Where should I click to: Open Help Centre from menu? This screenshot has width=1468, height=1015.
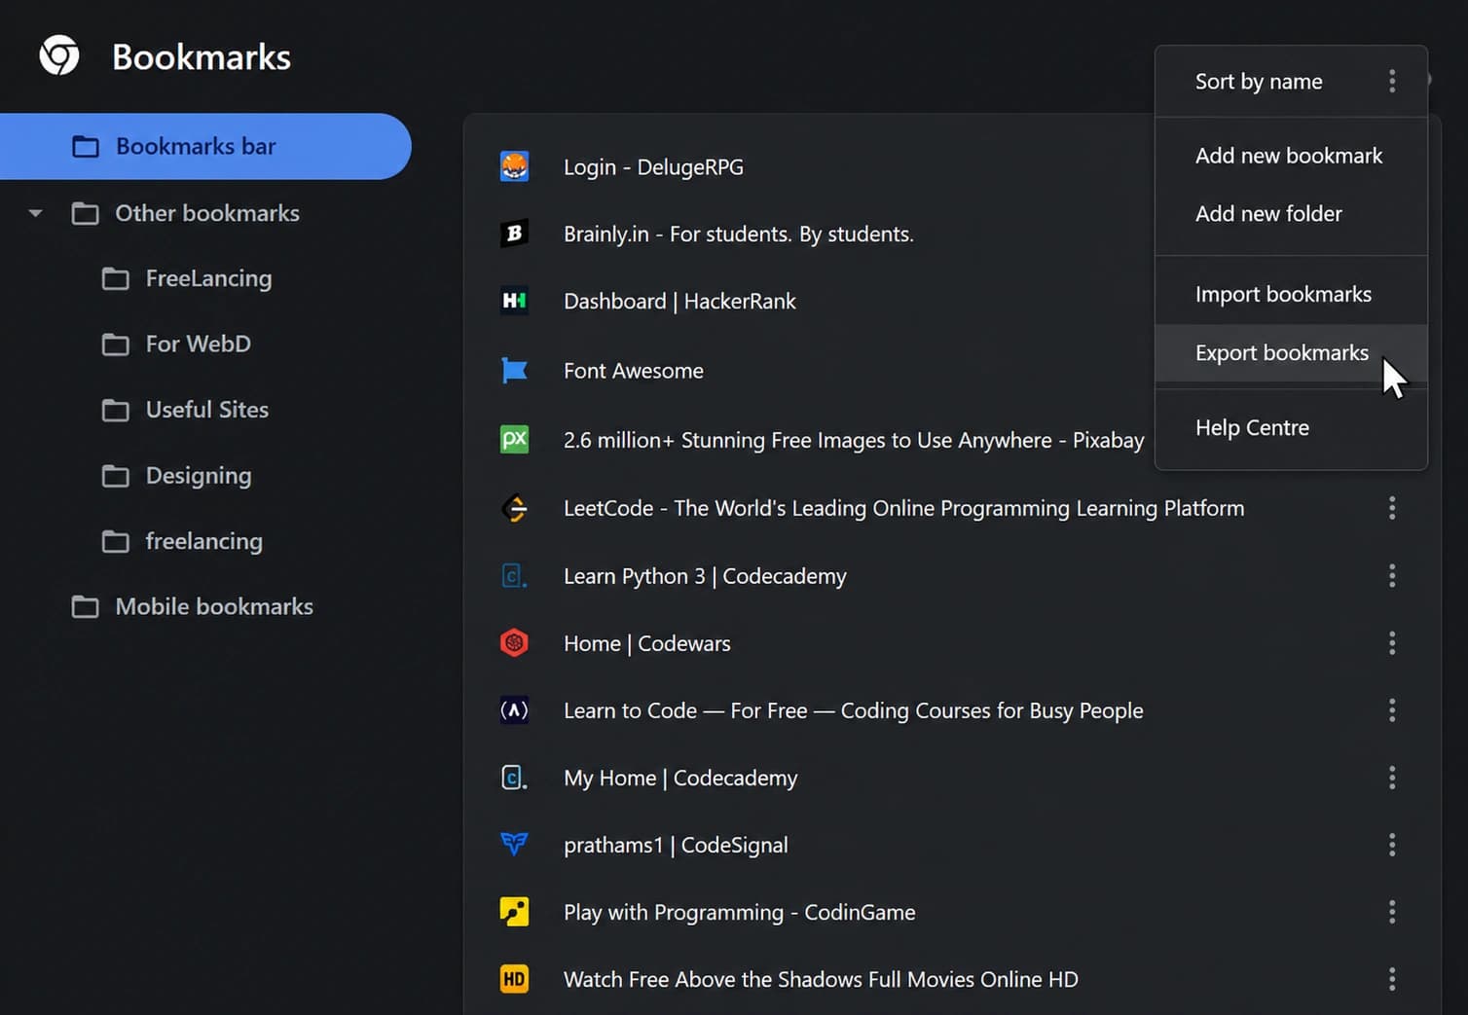(1291, 428)
